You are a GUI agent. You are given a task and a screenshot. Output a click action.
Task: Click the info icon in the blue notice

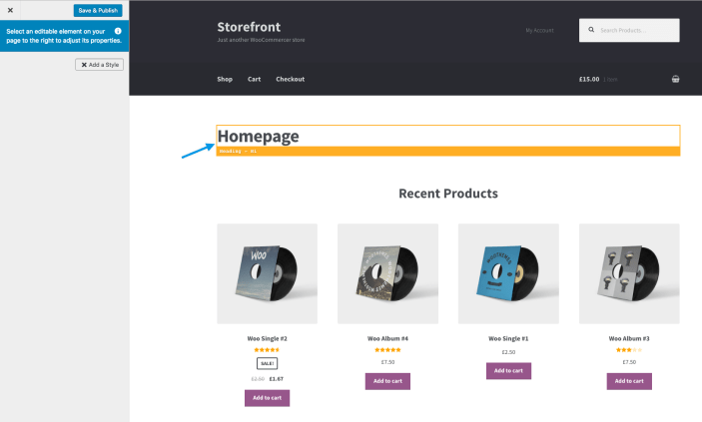(x=118, y=31)
